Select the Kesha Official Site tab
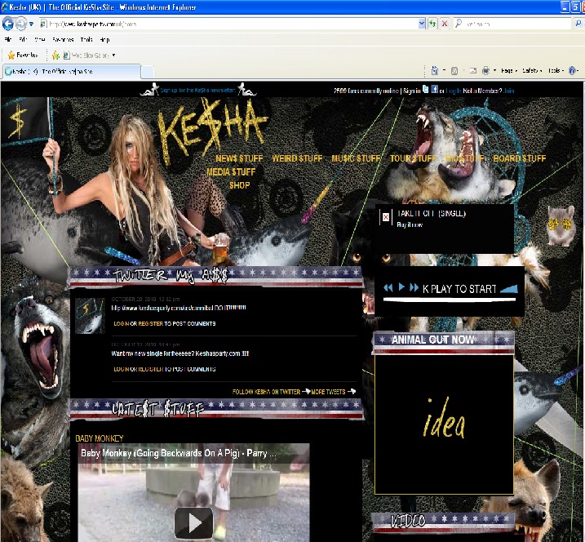 (x=72, y=71)
